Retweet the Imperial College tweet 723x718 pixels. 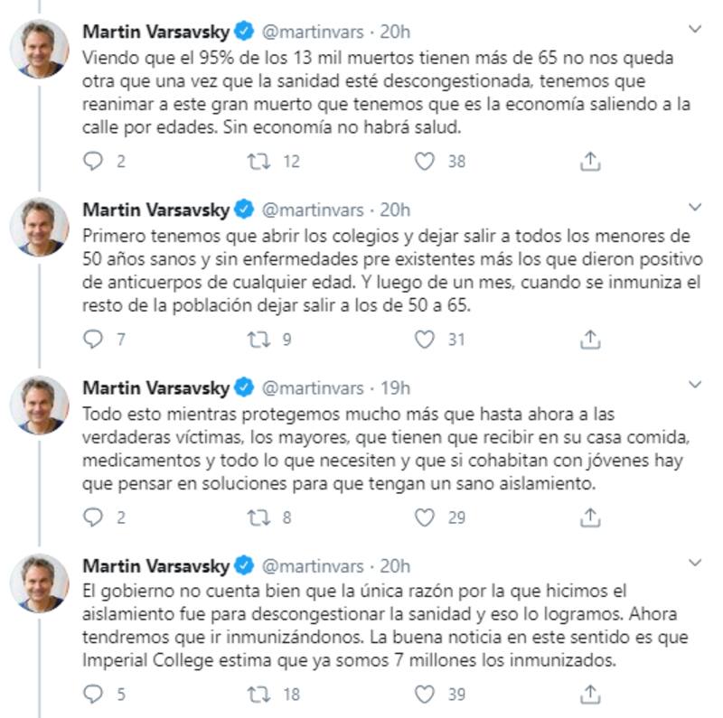[x=258, y=695]
